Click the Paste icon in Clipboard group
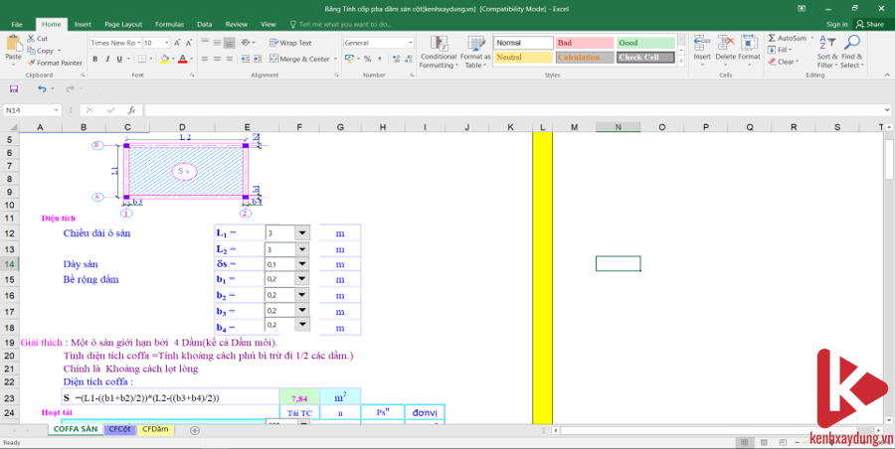This screenshot has width=895, height=449. coord(13,45)
